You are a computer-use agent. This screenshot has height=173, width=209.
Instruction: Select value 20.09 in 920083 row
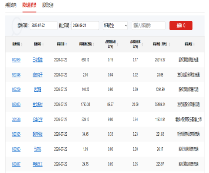(135, 105)
